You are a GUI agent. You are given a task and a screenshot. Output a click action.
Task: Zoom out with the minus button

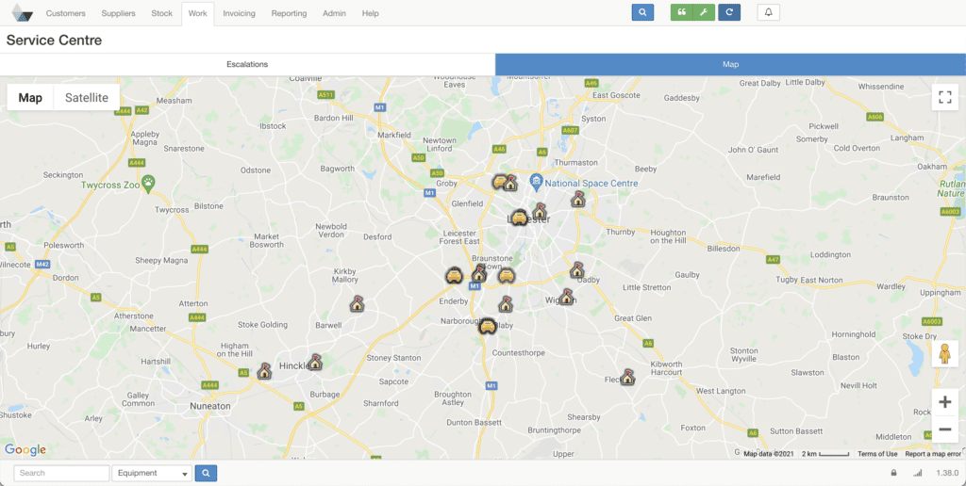945,429
